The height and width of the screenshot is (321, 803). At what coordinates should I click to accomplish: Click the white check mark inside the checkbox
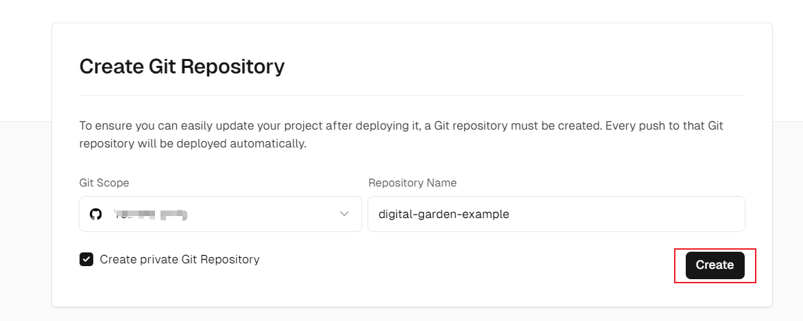(86, 259)
